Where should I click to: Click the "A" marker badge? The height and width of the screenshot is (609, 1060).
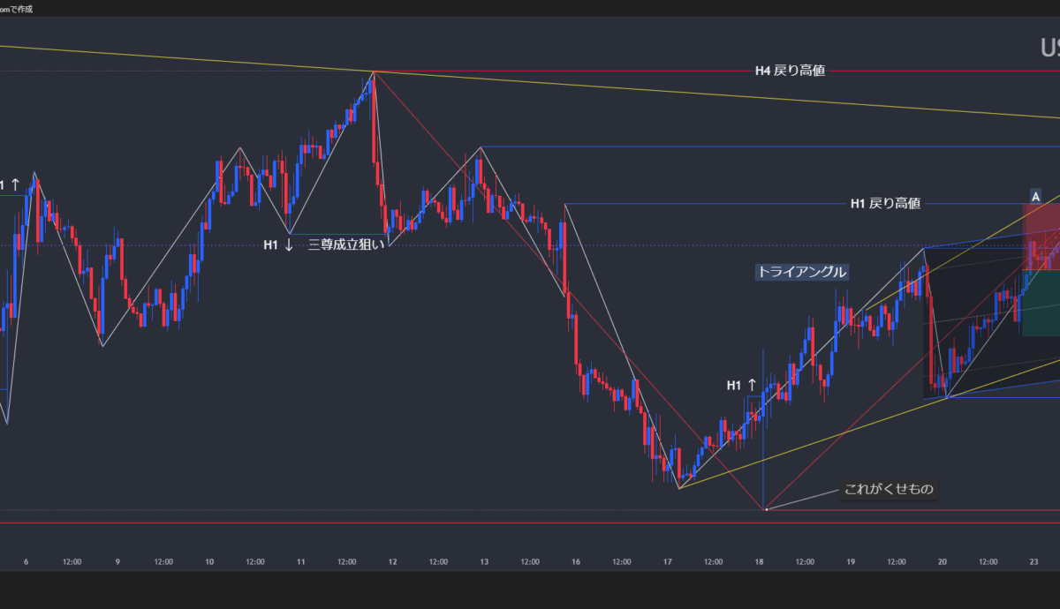(x=1035, y=196)
